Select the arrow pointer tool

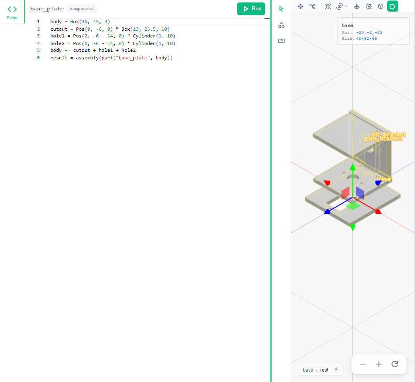(281, 9)
